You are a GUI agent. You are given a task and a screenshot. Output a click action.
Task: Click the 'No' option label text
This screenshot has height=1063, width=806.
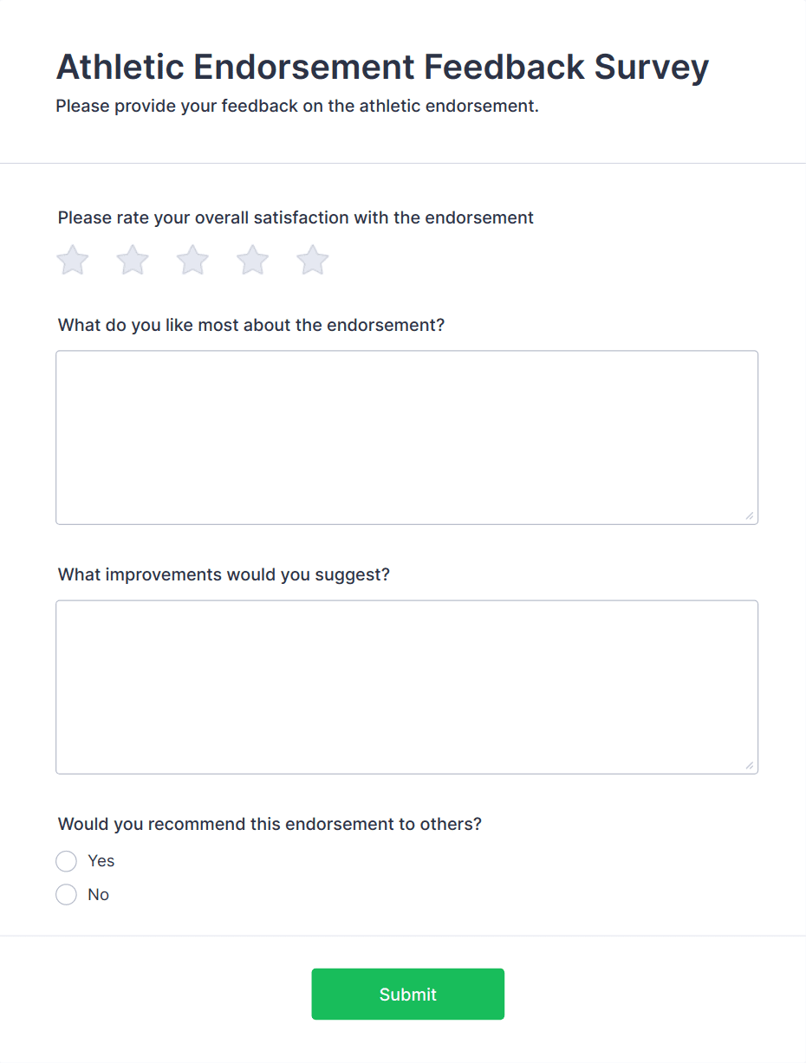99,895
